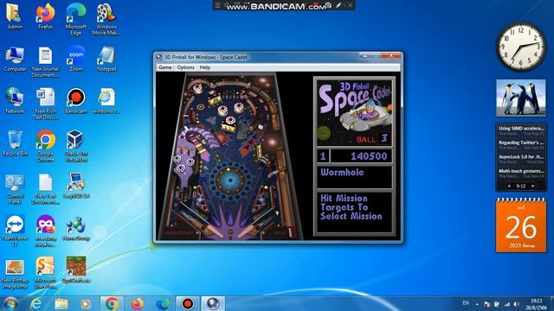
Task: Click the 140500 score display
Action: pos(369,156)
